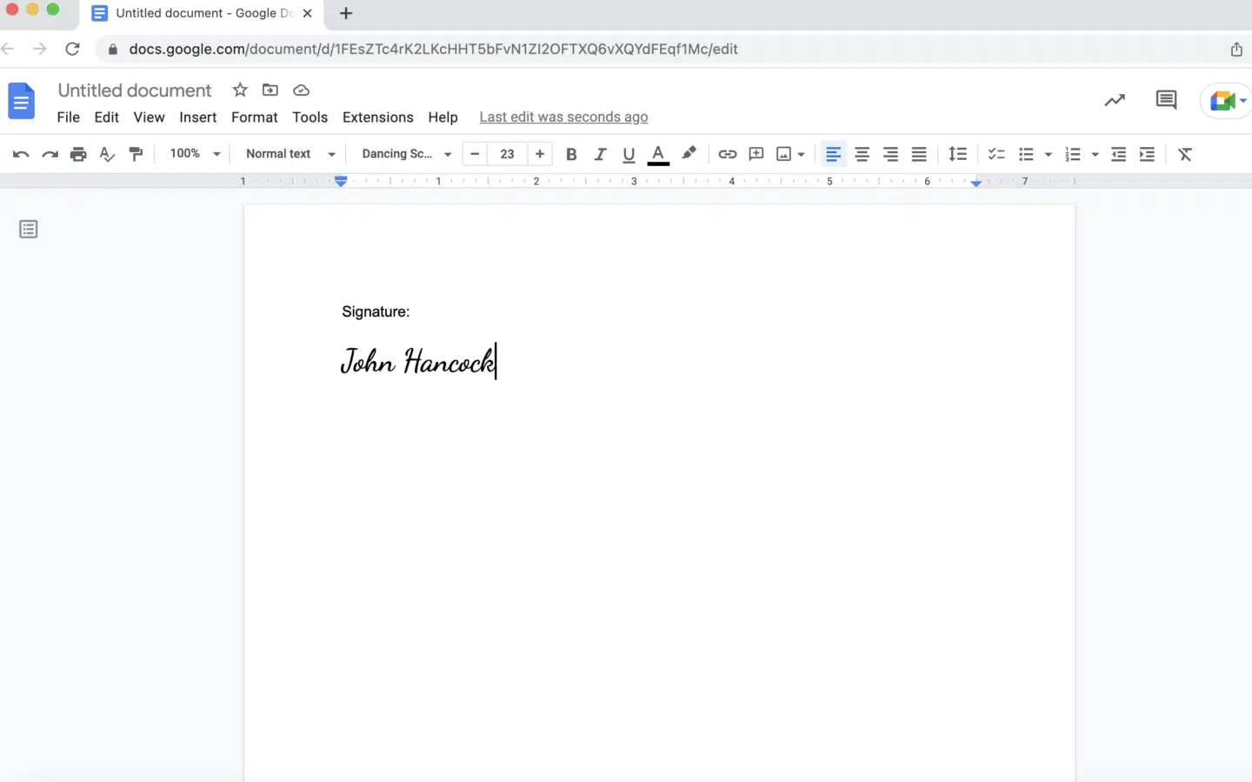Apply a numbered list
This screenshot has width=1252, height=782.
(x=1073, y=154)
